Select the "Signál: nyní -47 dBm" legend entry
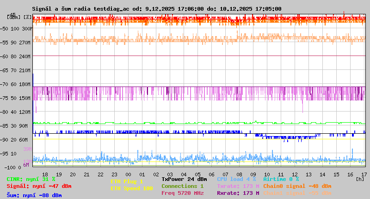The width and height of the screenshot is (370, 199). point(39,186)
